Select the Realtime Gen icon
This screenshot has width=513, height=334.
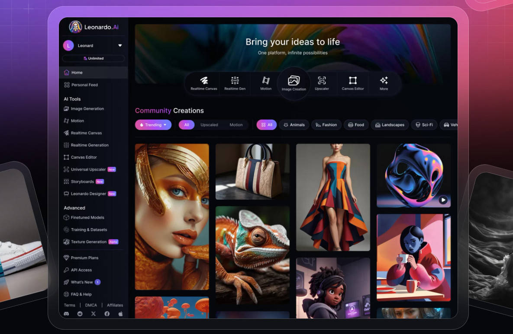click(x=235, y=83)
